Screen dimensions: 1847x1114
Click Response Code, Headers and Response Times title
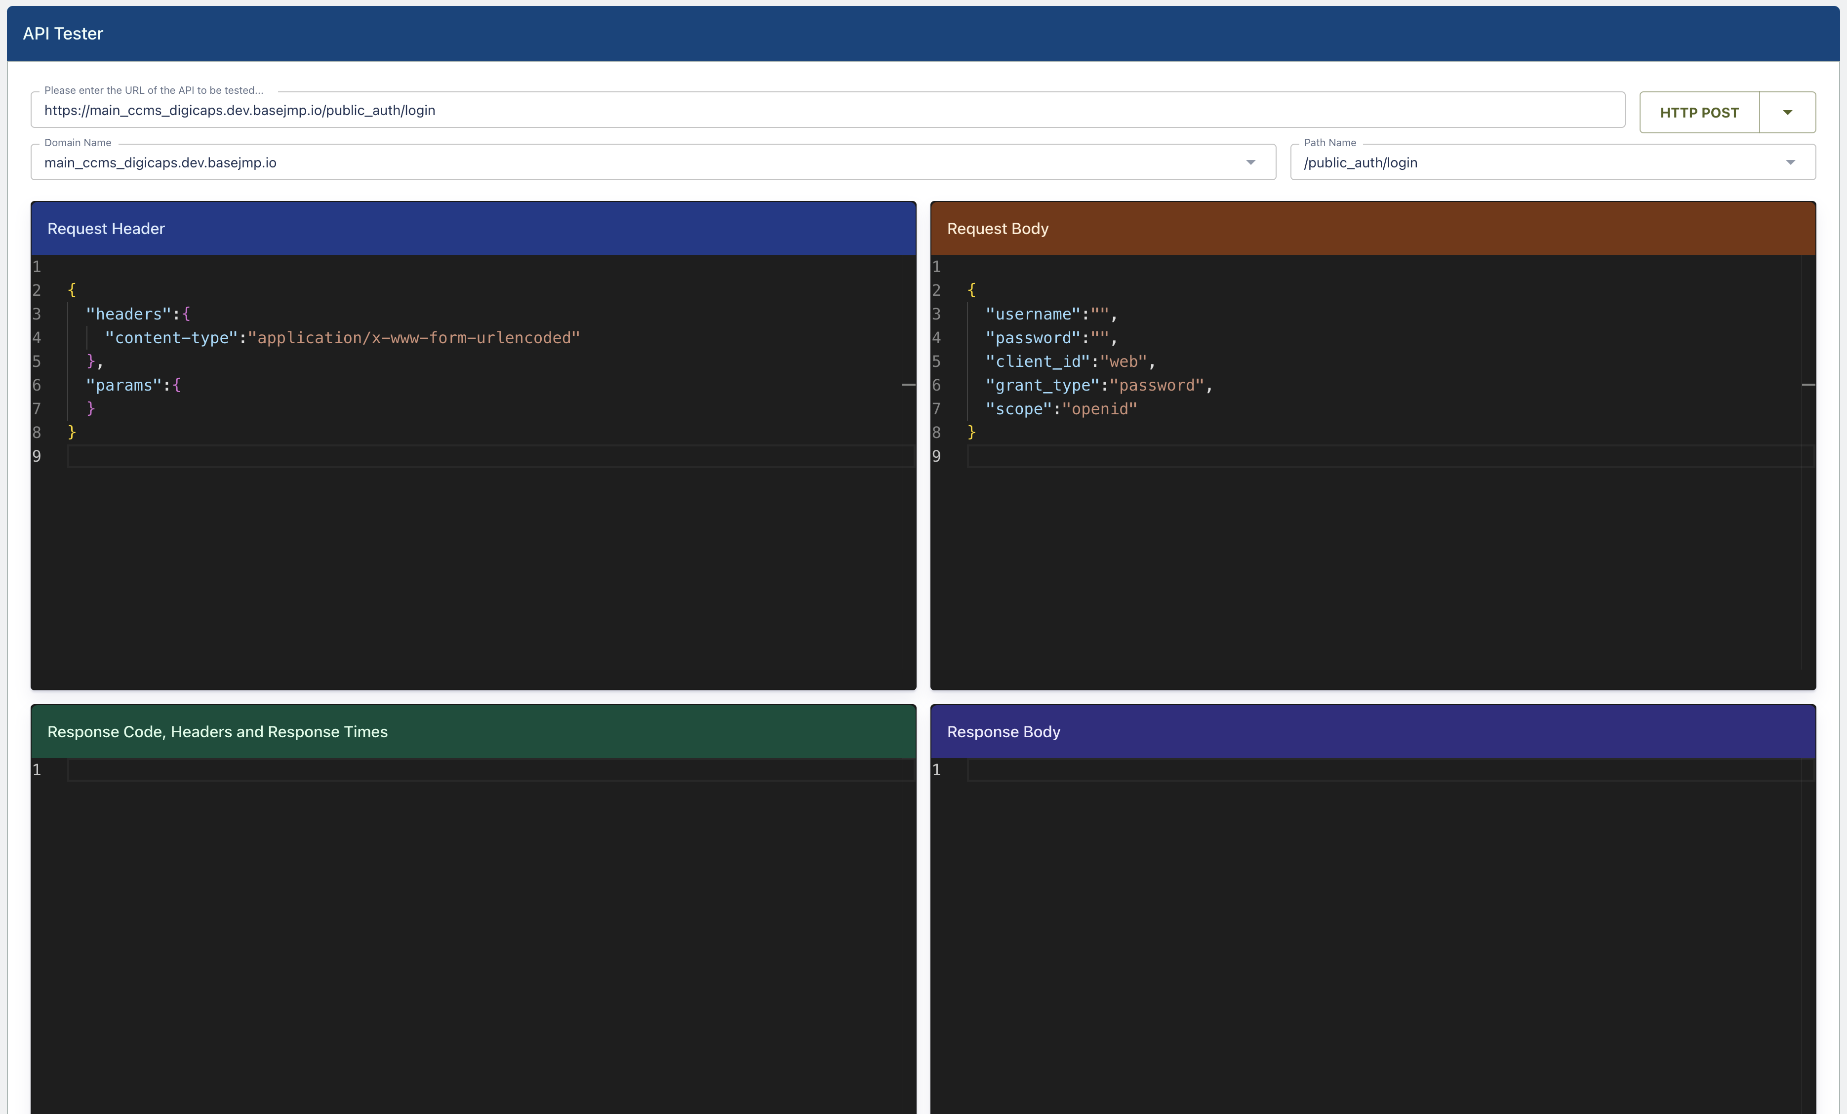pos(217,732)
